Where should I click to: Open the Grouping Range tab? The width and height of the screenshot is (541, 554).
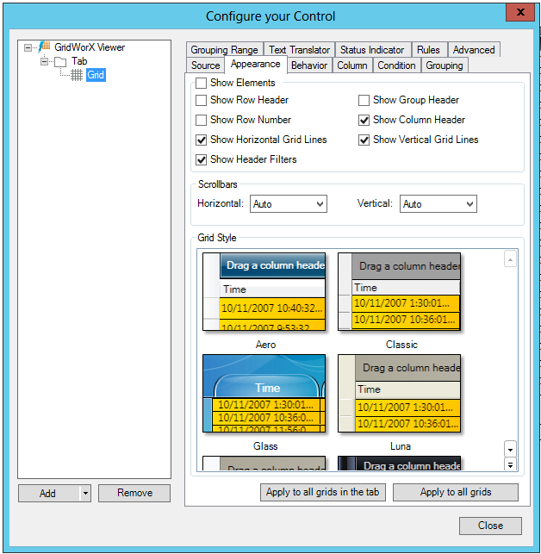coord(224,50)
